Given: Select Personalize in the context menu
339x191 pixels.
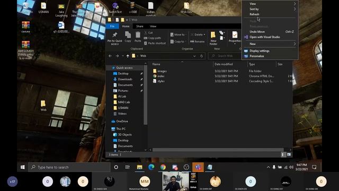Looking at the screenshot, I should 270,56.
